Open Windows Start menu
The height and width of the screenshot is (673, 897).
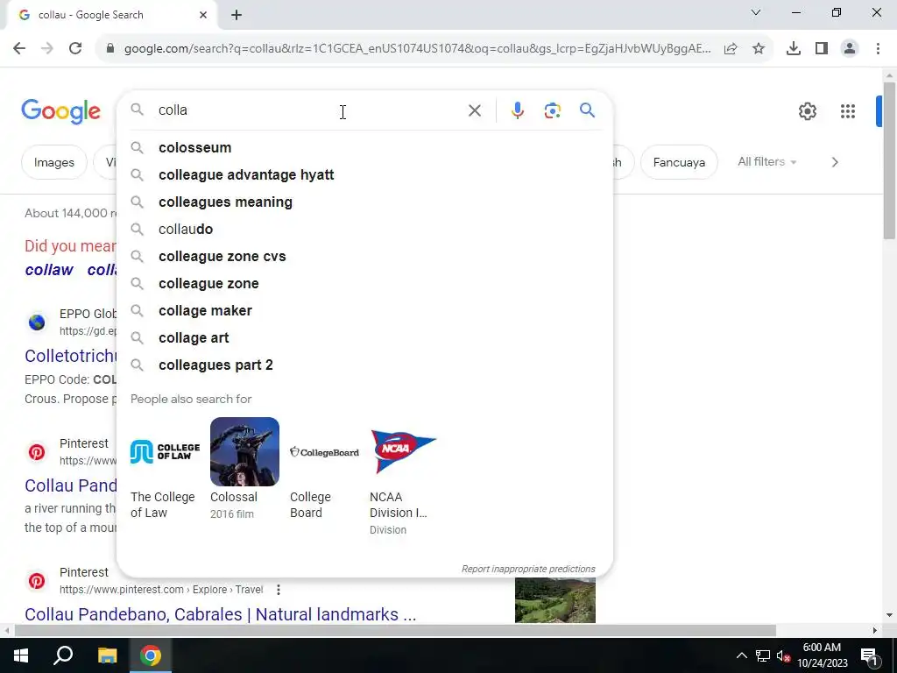pyautogui.click(x=21, y=655)
